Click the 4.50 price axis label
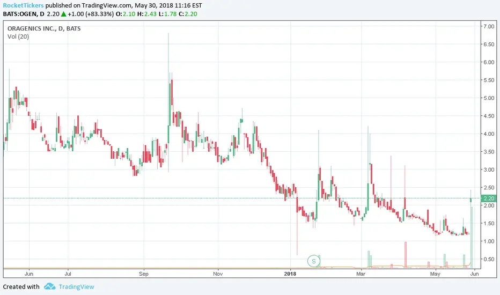The height and width of the screenshot is (295, 500). (x=489, y=116)
